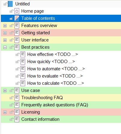
Task: Expand the Getting started node
Action: point(5,33)
